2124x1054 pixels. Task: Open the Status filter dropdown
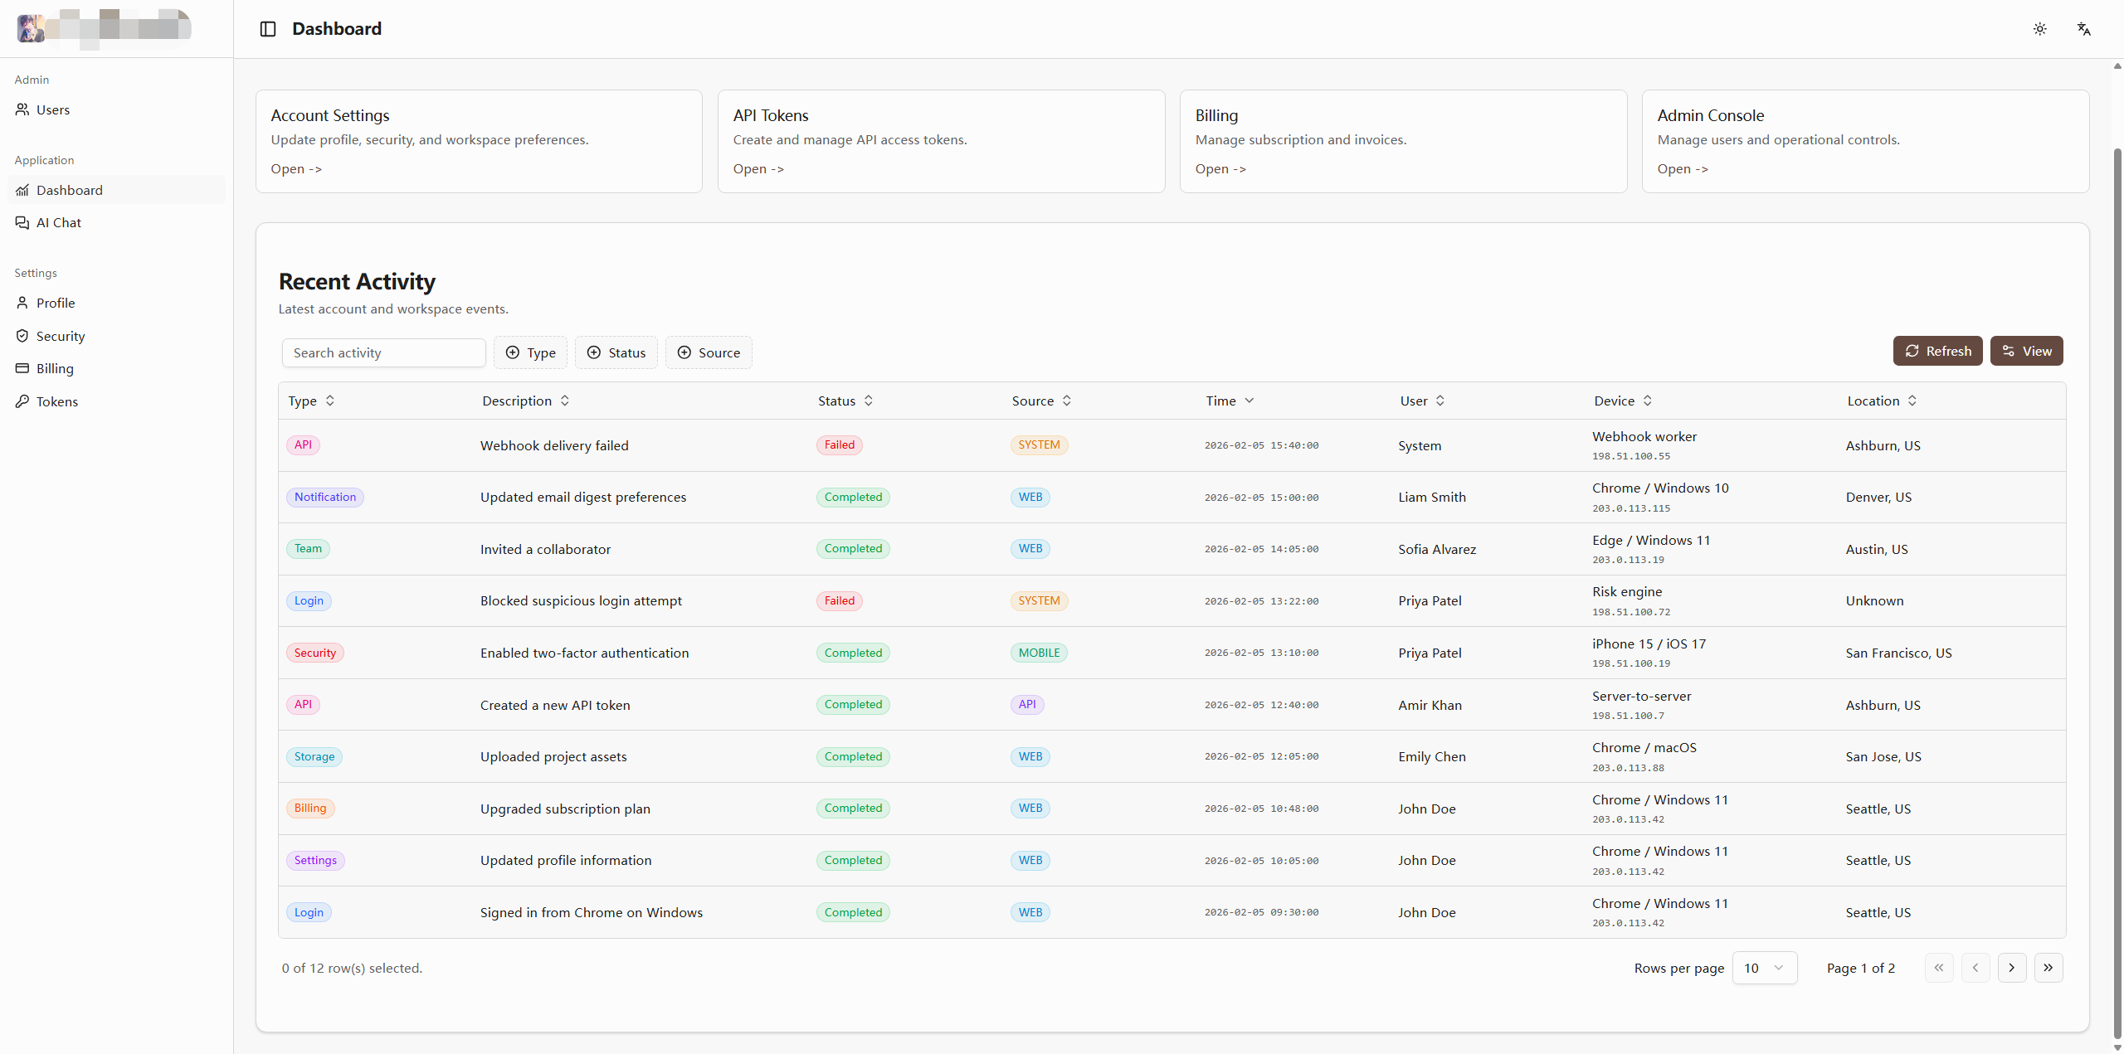[616, 352]
